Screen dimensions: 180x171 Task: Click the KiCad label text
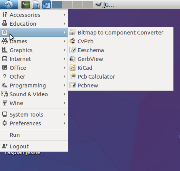pos(85,68)
